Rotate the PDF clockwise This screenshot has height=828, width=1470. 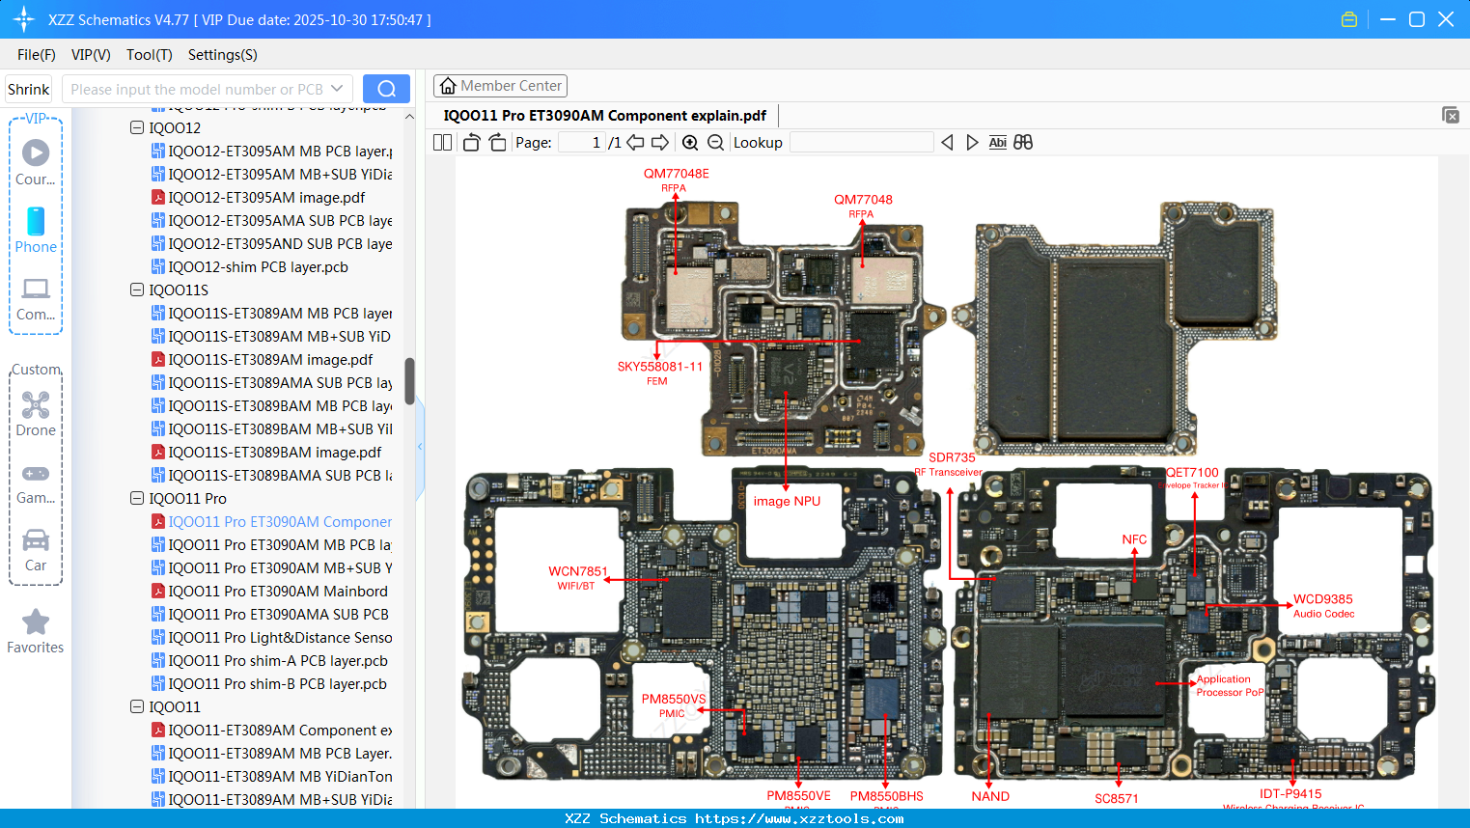496,142
